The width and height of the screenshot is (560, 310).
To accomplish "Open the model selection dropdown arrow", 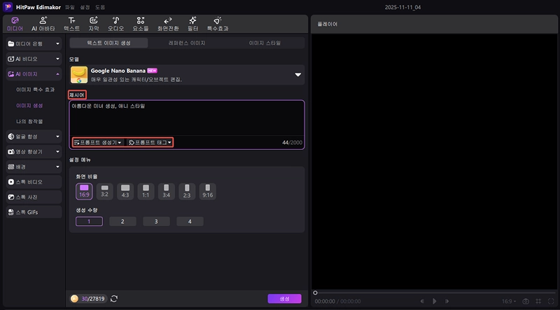I will [x=298, y=75].
